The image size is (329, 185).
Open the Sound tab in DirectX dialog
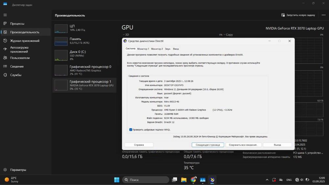(167, 49)
